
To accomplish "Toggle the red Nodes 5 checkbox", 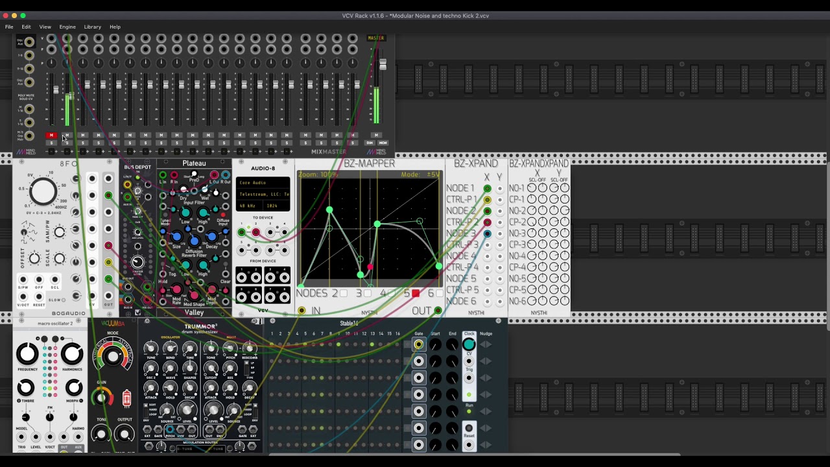I will pyautogui.click(x=416, y=294).
